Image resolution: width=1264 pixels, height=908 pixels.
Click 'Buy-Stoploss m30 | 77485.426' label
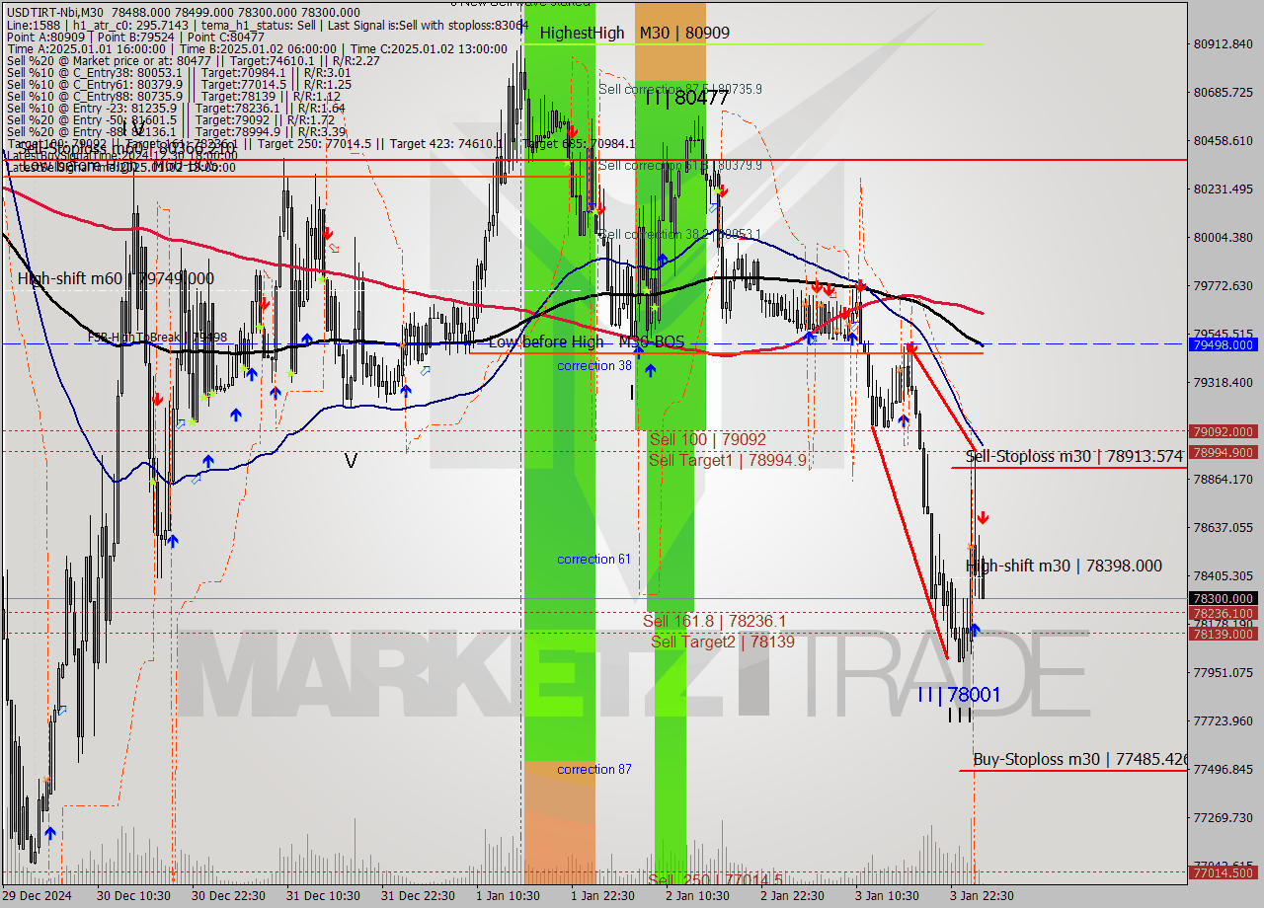[1079, 759]
